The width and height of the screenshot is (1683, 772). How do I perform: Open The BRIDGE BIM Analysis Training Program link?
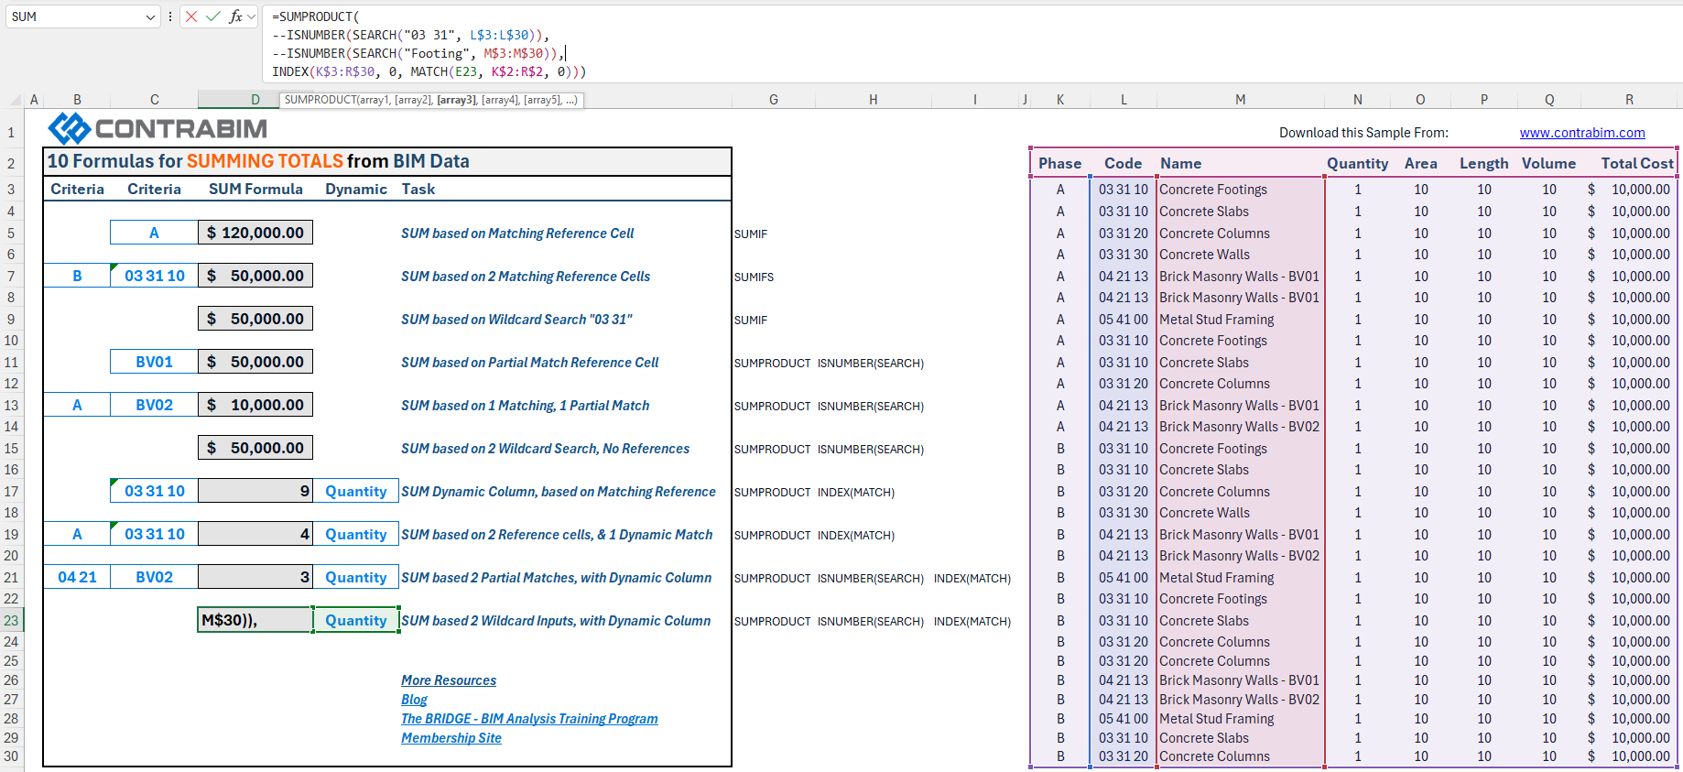[529, 719]
